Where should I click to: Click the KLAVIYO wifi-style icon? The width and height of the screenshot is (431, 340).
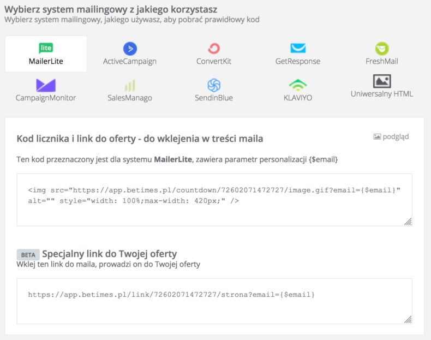[298, 85]
